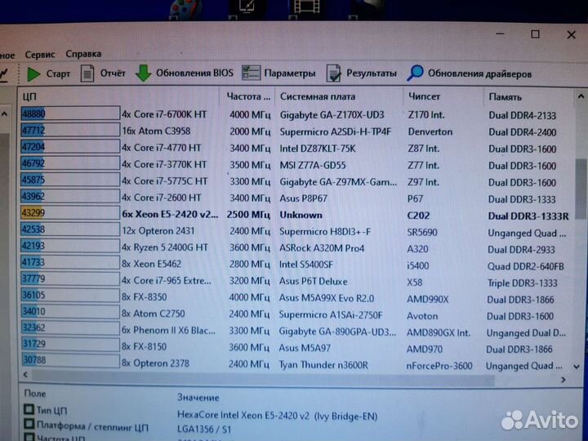This screenshot has height=441, width=588.
Task: Open Параметры settings icon
Action: pyautogui.click(x=251, y=73)
